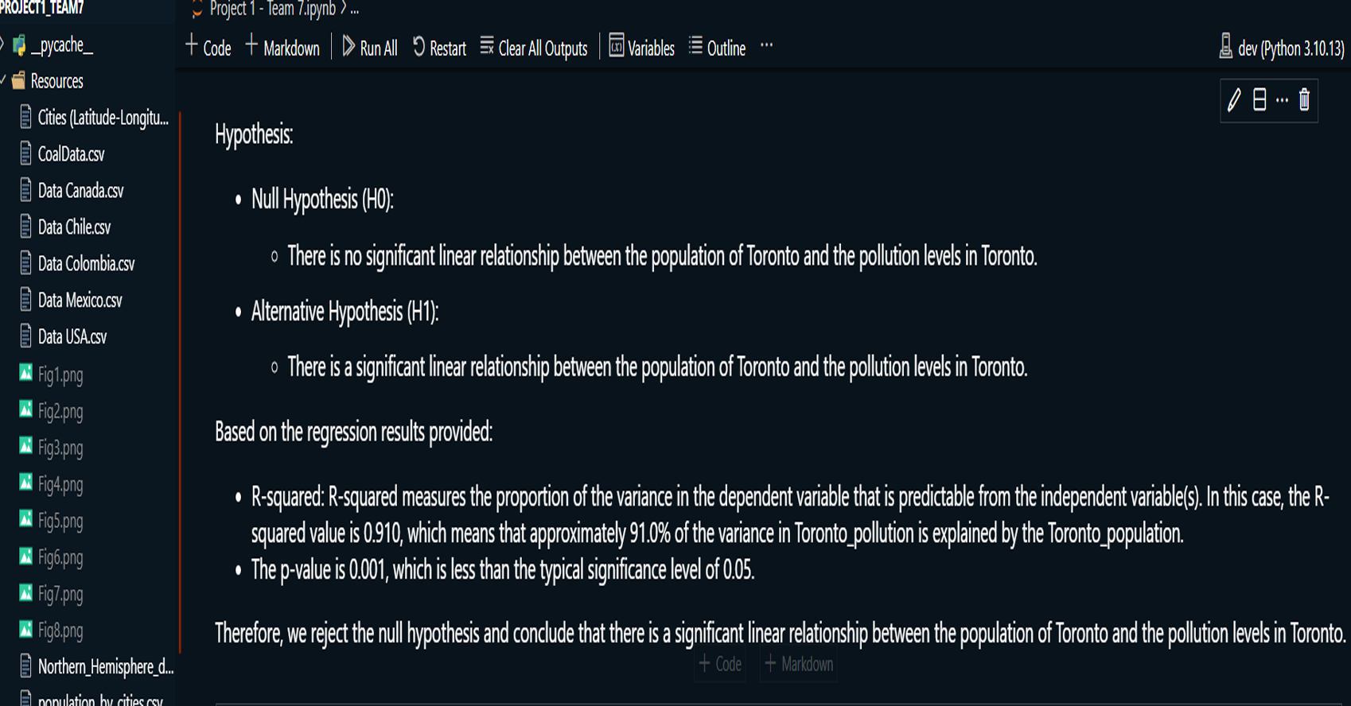
Task: Insert a Markdown cell below the current cell
Action: 799,664
